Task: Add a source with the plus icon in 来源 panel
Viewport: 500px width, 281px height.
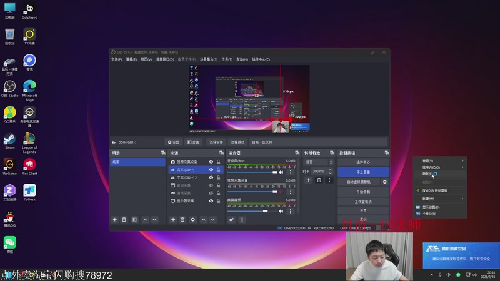Action: click(x=173, y=220)
